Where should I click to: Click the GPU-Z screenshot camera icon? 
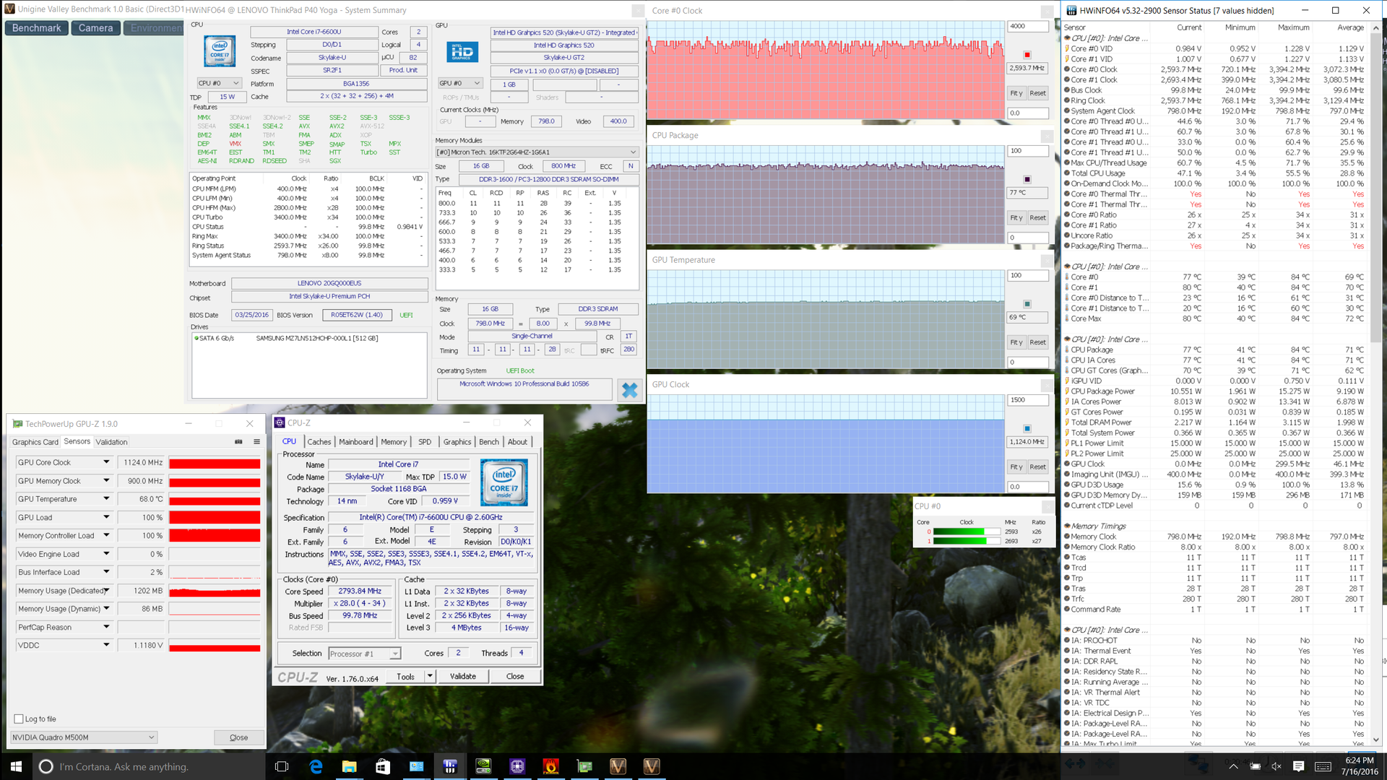point(238,442)
